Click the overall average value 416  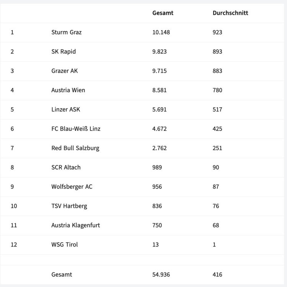point(217,274)
